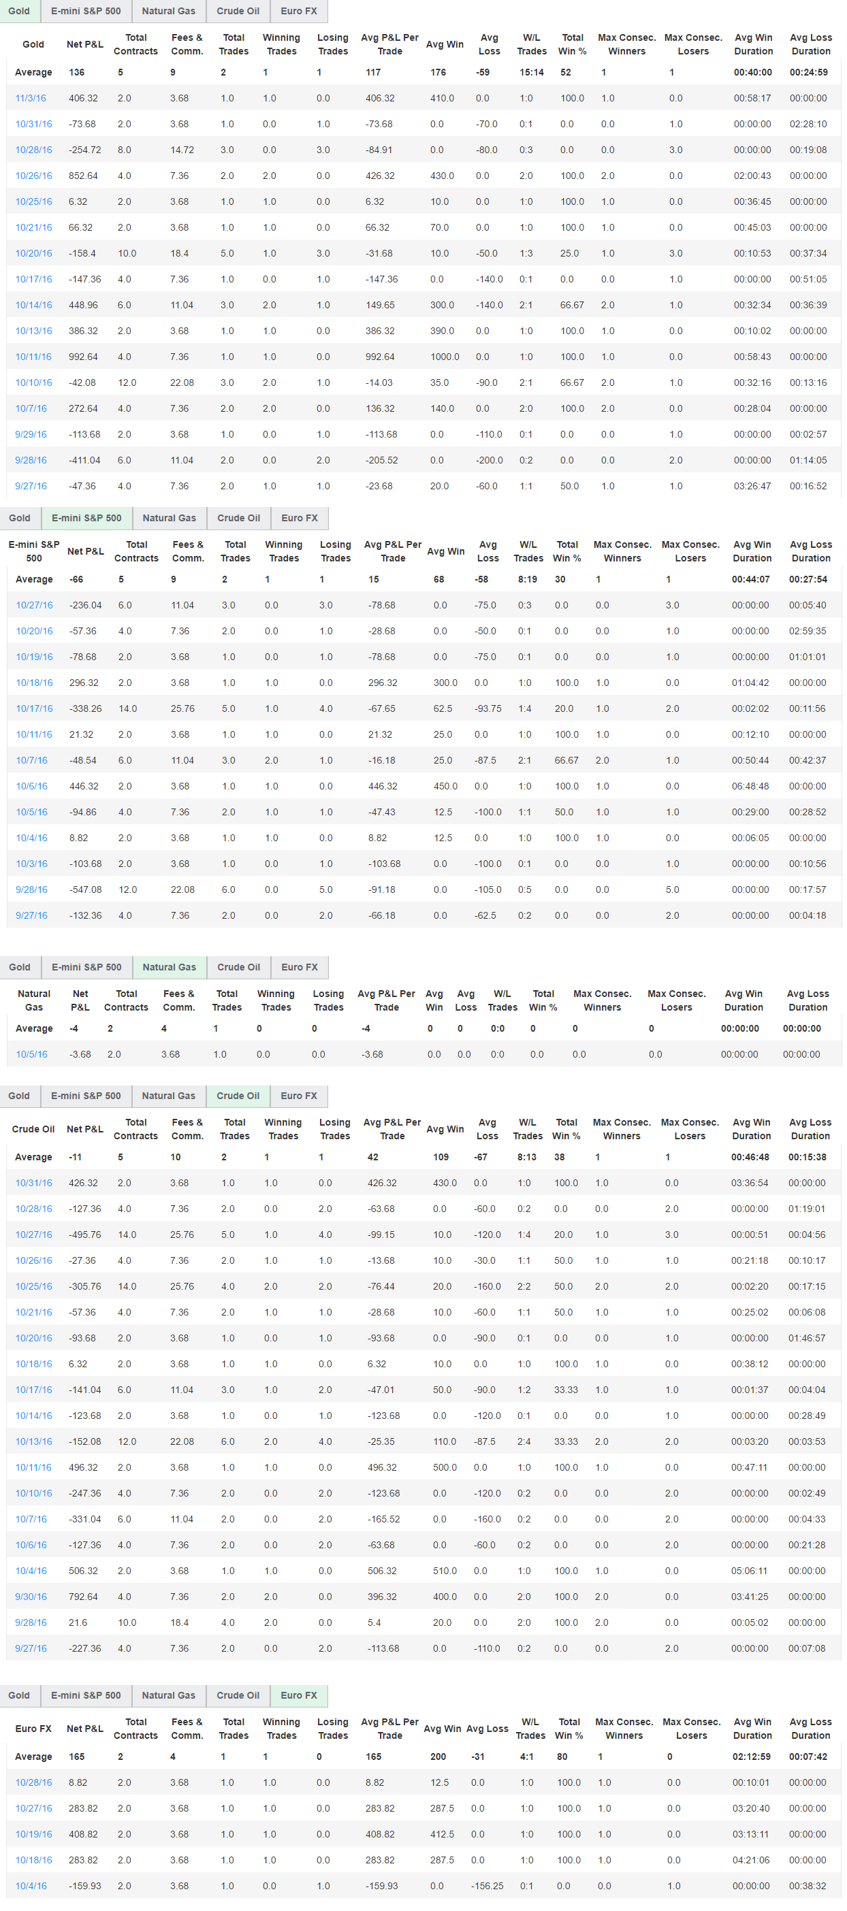Open 9/30/16 date in the Crude Oil table
This screenshot has width=847, height=1911.
click(31, 1597)
